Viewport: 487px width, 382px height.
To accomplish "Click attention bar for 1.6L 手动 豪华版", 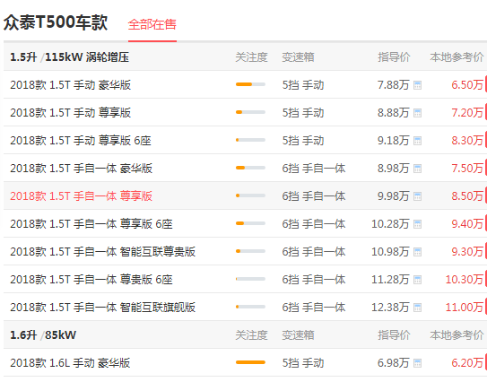I will tap(250, 362).
